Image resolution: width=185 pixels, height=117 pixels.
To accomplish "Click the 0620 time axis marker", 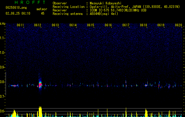I will [x=179, y=25].
